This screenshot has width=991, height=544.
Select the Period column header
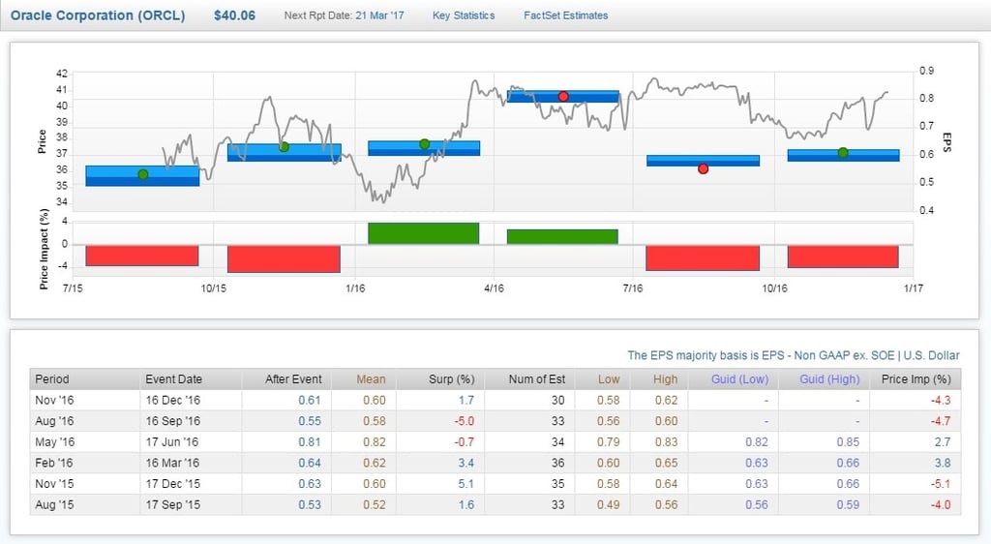point(85,379)
